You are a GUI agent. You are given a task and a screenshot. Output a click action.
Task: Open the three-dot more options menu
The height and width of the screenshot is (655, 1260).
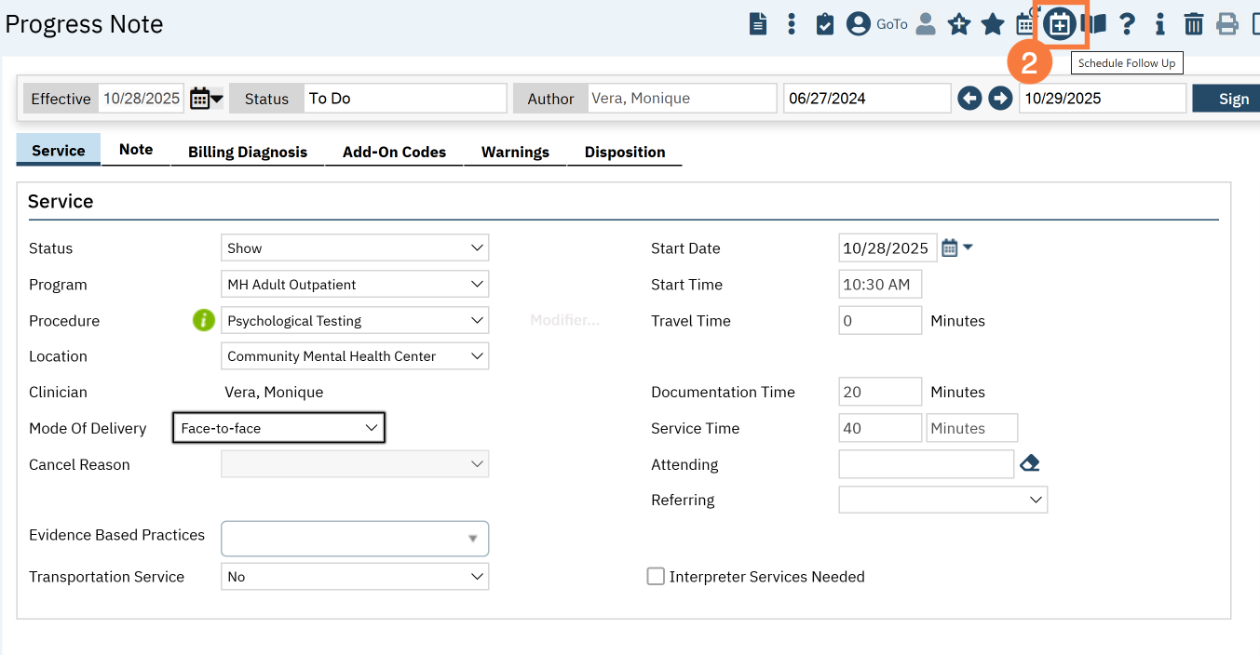click(x=791, y=24)
